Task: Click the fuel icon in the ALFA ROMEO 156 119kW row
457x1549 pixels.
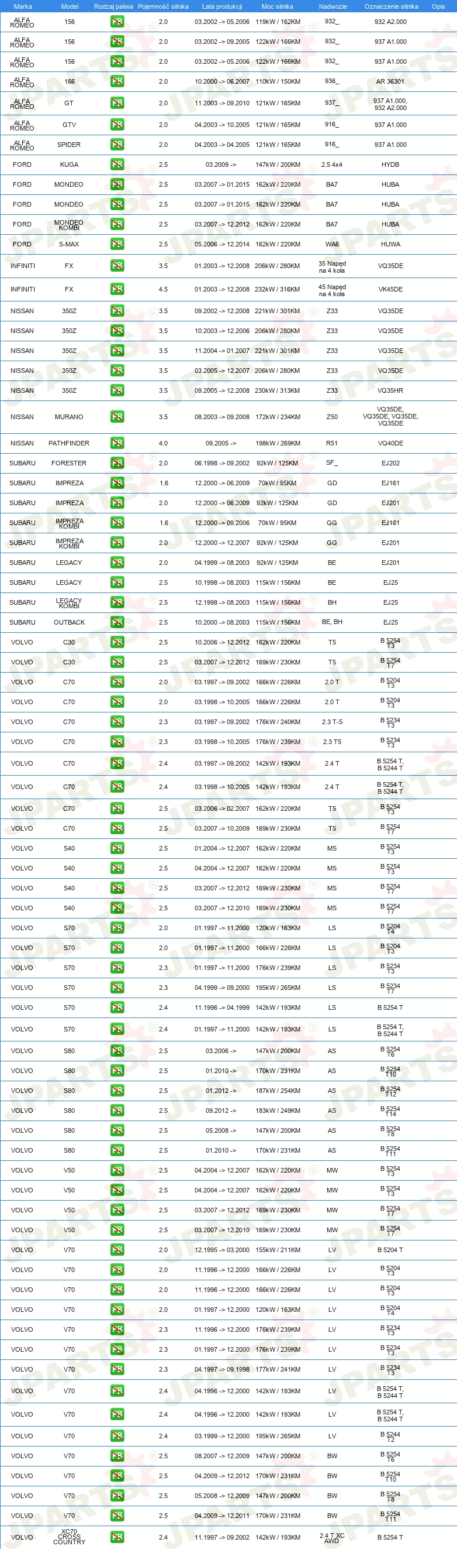Action: coord(117,22)
